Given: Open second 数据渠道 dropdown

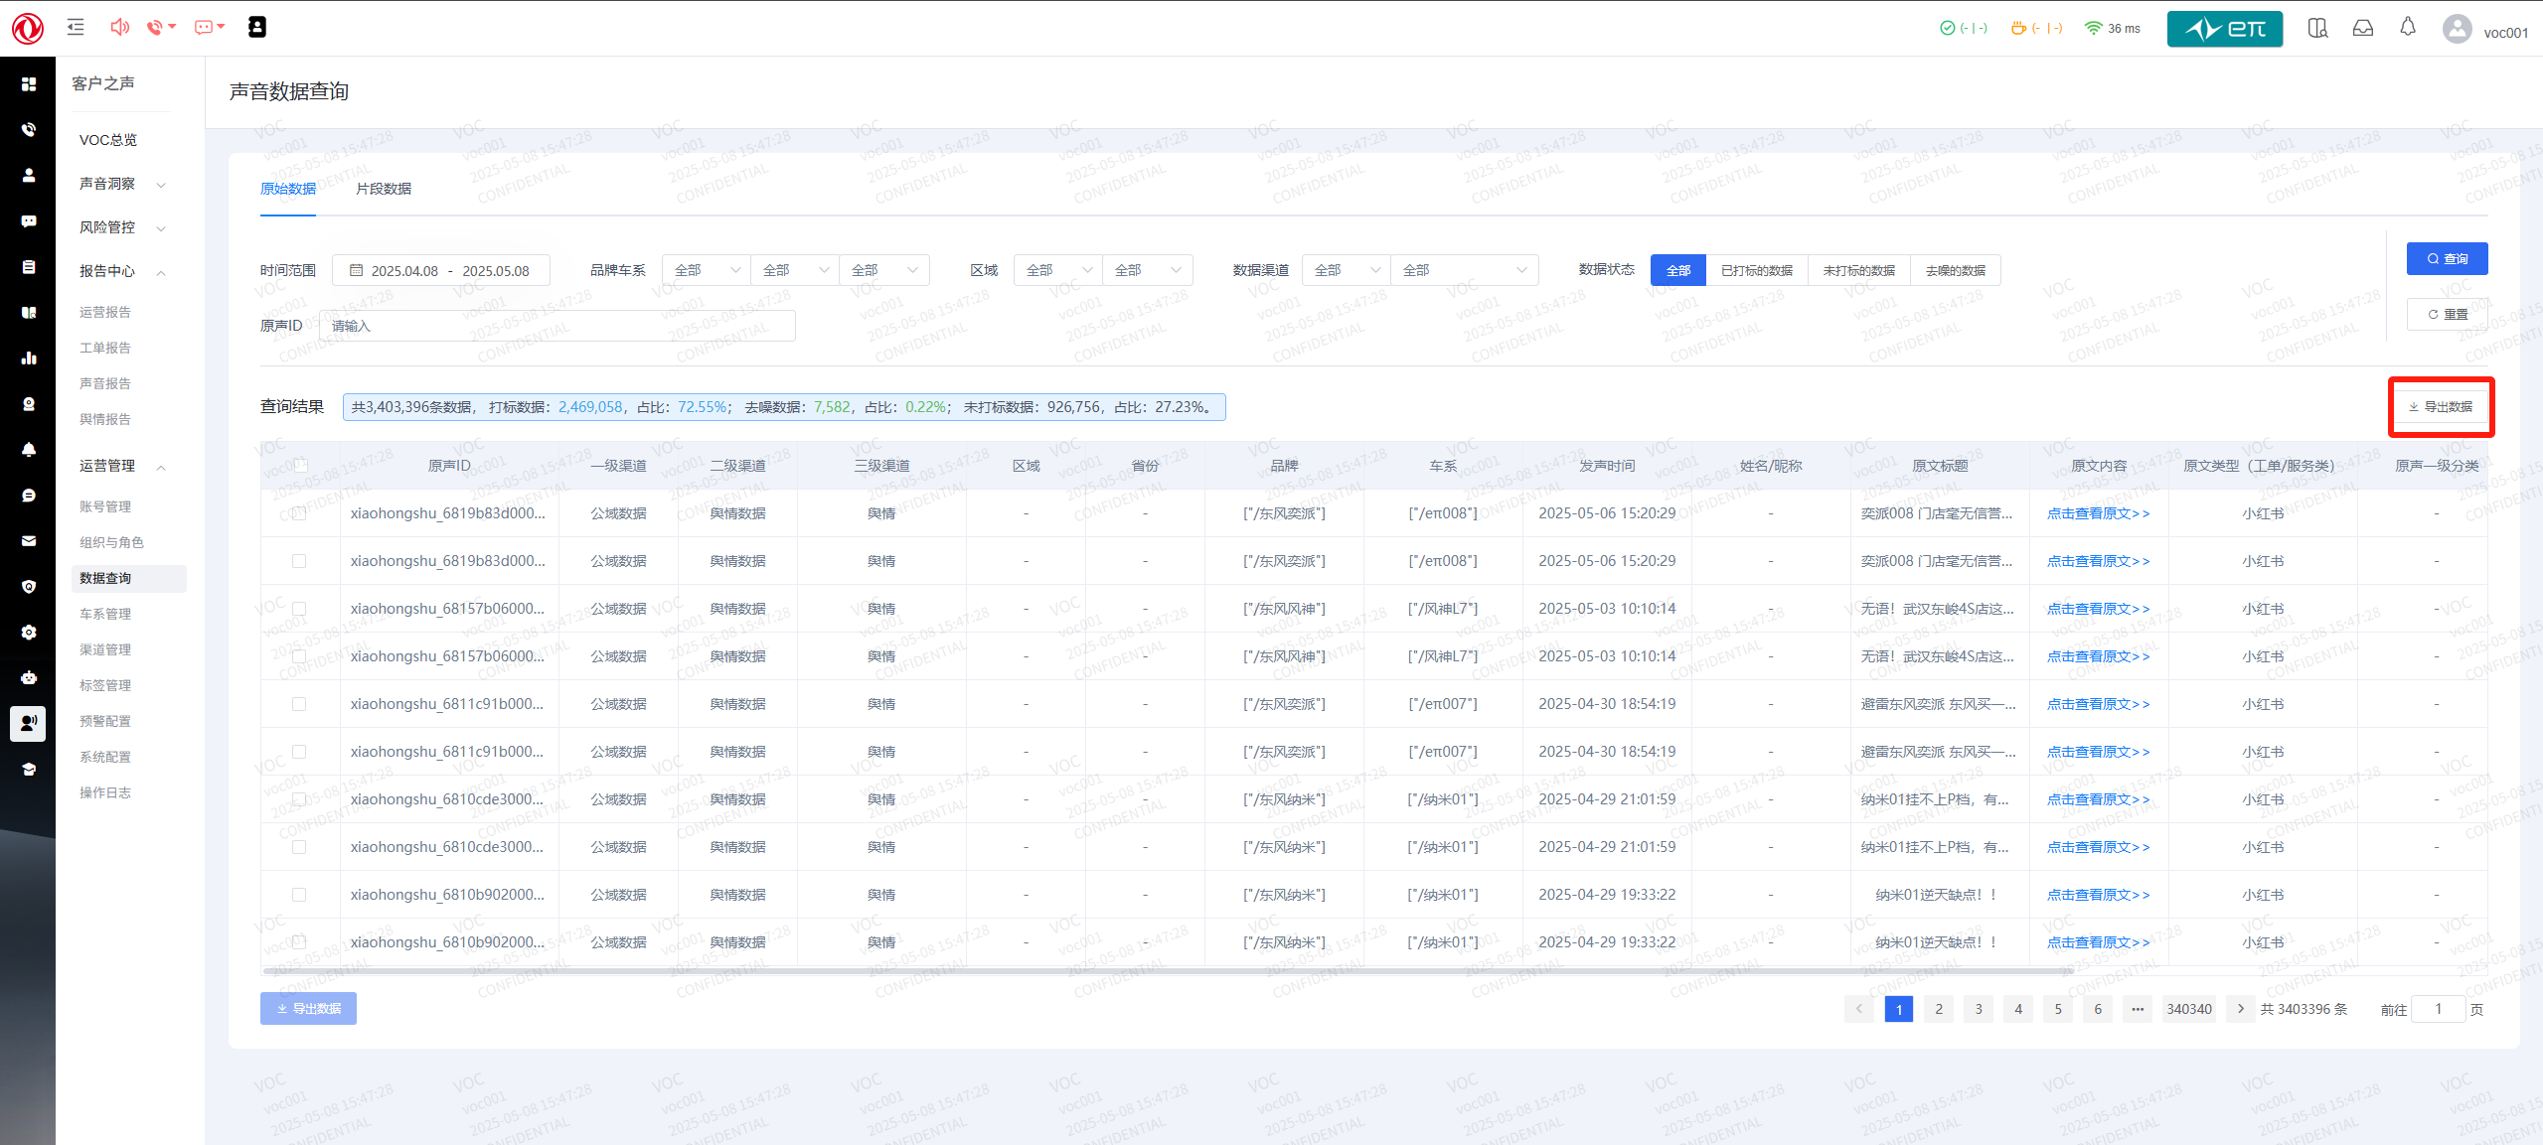Looking at the screenshot, I should tap(1465, 270).
